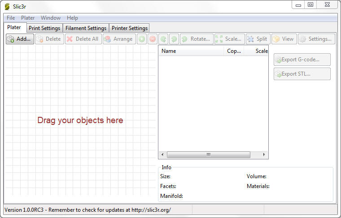Screen dimensions: 341x218
Task: Click the View toolbar button
Action: pyautogui.click(x=284, y=39)
